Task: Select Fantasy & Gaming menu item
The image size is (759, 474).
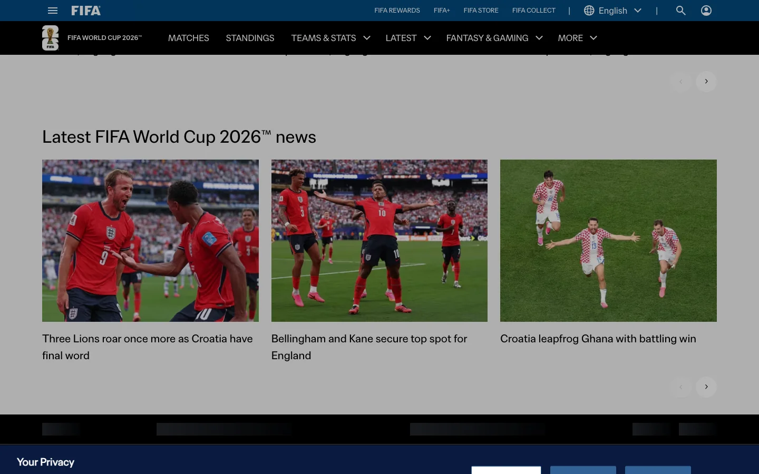Action: pos(487,38)
